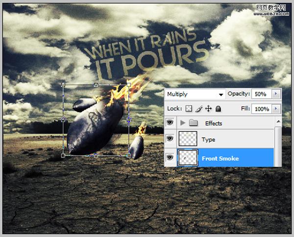Screen dimensions: 294x237
Task: Click layers panel scroll up arrow
Action: click(278, 122)
